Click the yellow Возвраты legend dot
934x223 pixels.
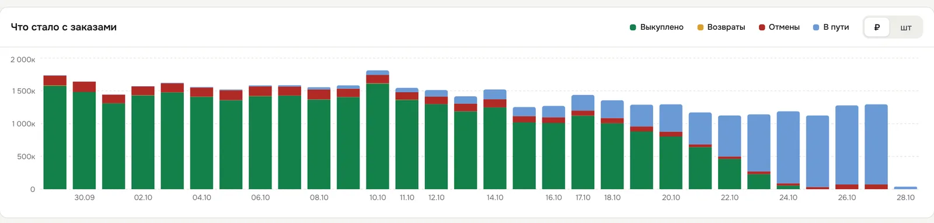point(700,27)
